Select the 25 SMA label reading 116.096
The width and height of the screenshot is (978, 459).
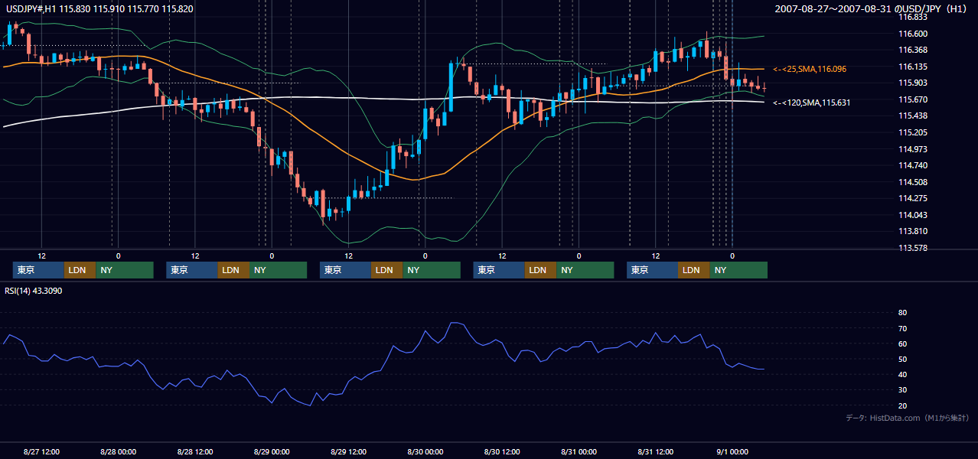coord(810,69)
